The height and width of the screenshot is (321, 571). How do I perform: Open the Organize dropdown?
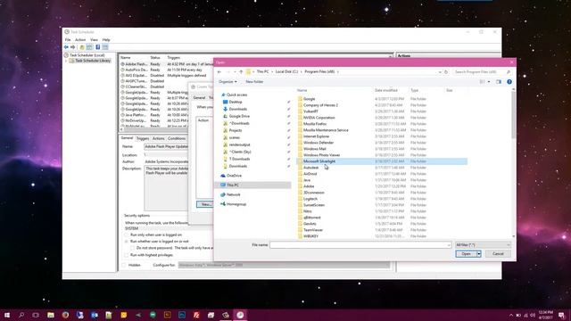coord(228,82)
